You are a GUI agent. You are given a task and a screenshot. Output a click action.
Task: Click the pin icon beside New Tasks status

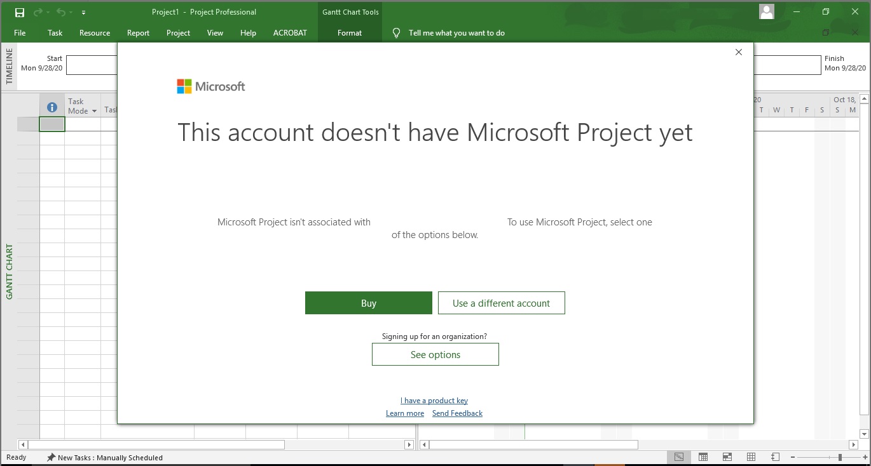(51, 457)
